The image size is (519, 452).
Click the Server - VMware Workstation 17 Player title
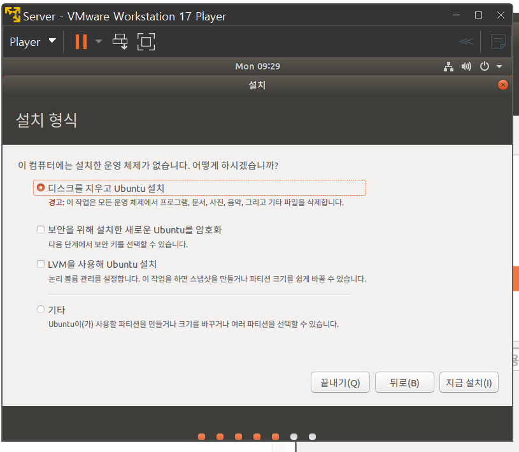124,16
